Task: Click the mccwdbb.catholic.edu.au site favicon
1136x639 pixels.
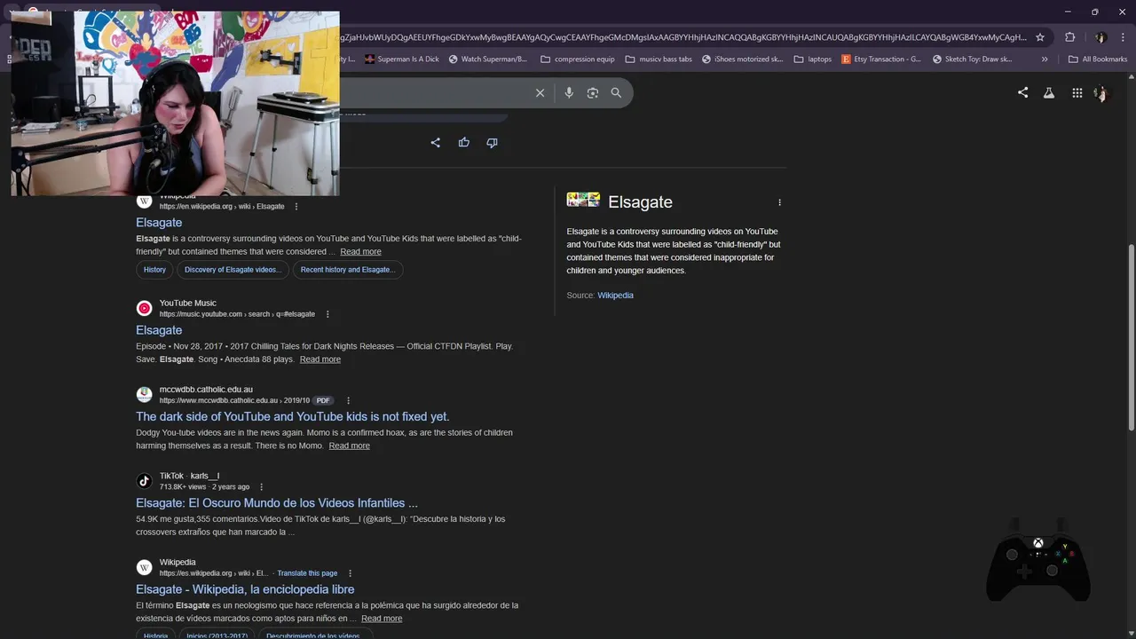Action: click(144, 395)
